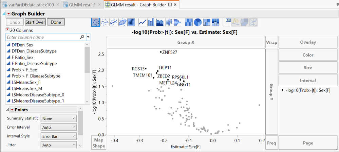
Task: Select the Line chart icon
Action: [142, 22]
